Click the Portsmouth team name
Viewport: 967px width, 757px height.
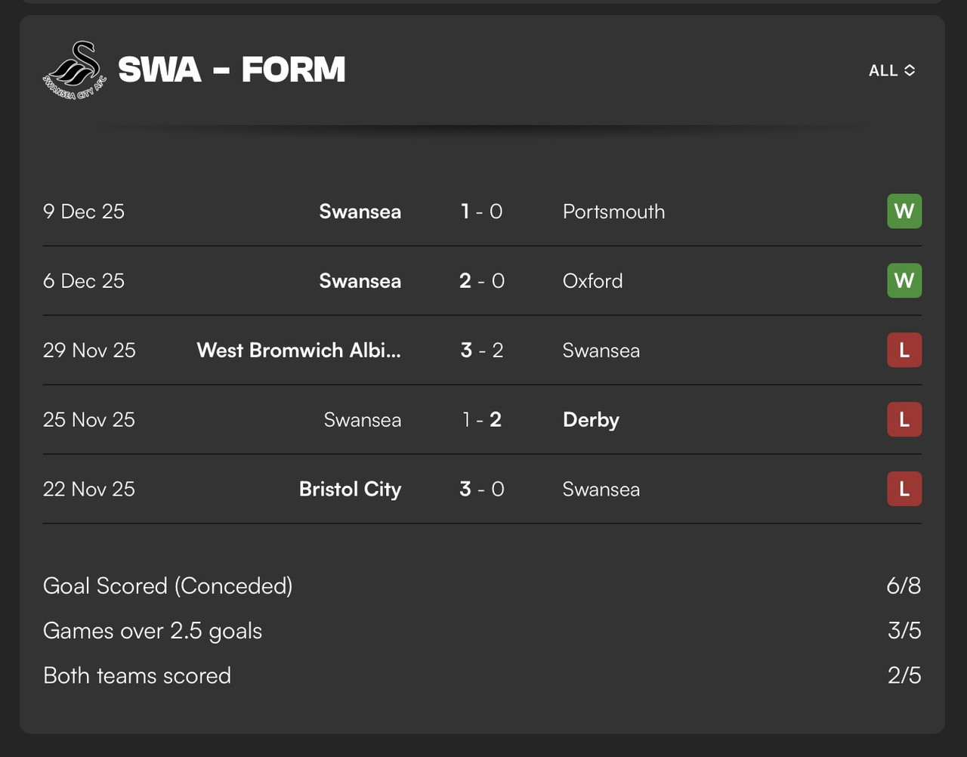coord(614,212)
